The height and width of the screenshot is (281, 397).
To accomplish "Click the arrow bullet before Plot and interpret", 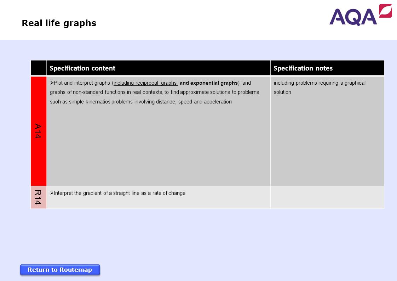I will click(x=52, y=83).
